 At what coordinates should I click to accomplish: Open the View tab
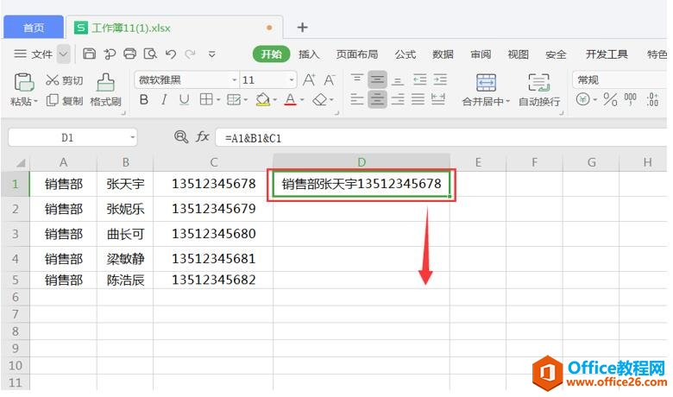click(x=518, y=54)
